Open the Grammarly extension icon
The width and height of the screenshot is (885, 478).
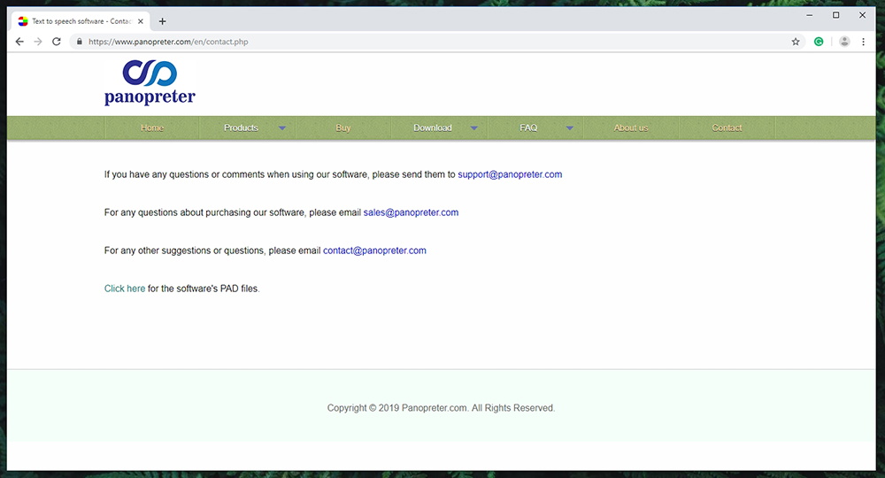click(x=819, y=42)
